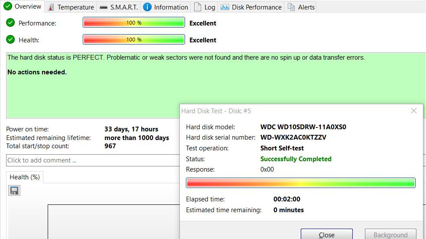Click the pages icon on Alerts tab

[291, 7]
